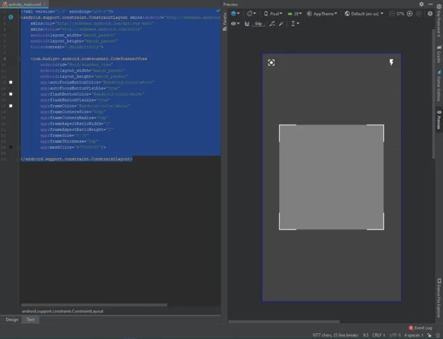This screenshot has width=443, height=339.
Task: Open the Device File Explorer side panel
Action: (439, 298)
